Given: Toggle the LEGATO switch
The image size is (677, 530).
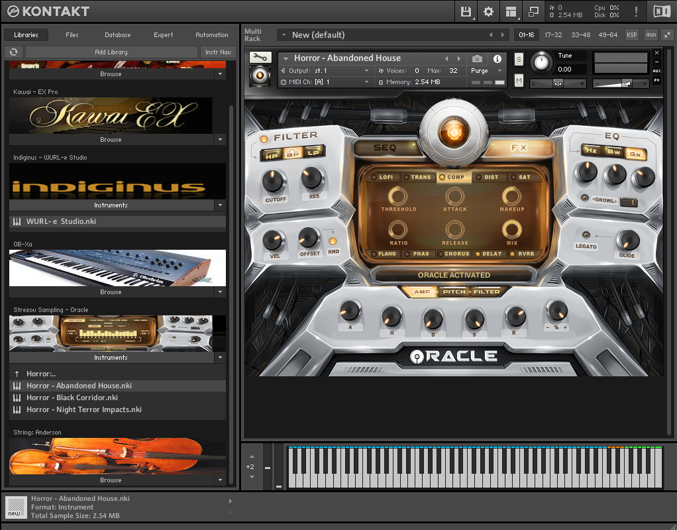Looking at the screenshot, I should tap(586, 235).
